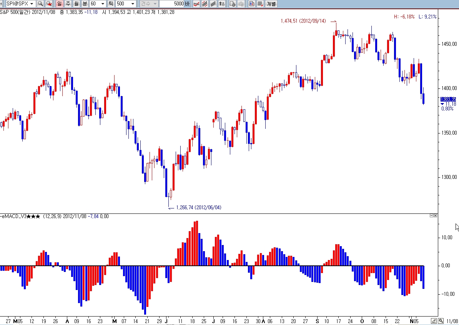Switch to weekly (주) chart period
459x325 pixels.
coord(68,4)
